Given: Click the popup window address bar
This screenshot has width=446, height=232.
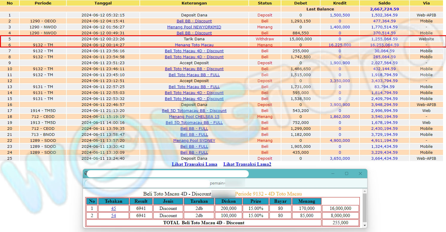Looking at the screenshot, I should coord(168,174).
